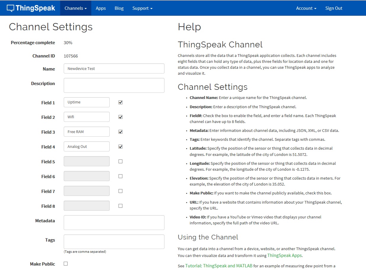The height and width of the screenshot is (270, 366).
Task: Edit the channel Name field
Action: [114, 68]
